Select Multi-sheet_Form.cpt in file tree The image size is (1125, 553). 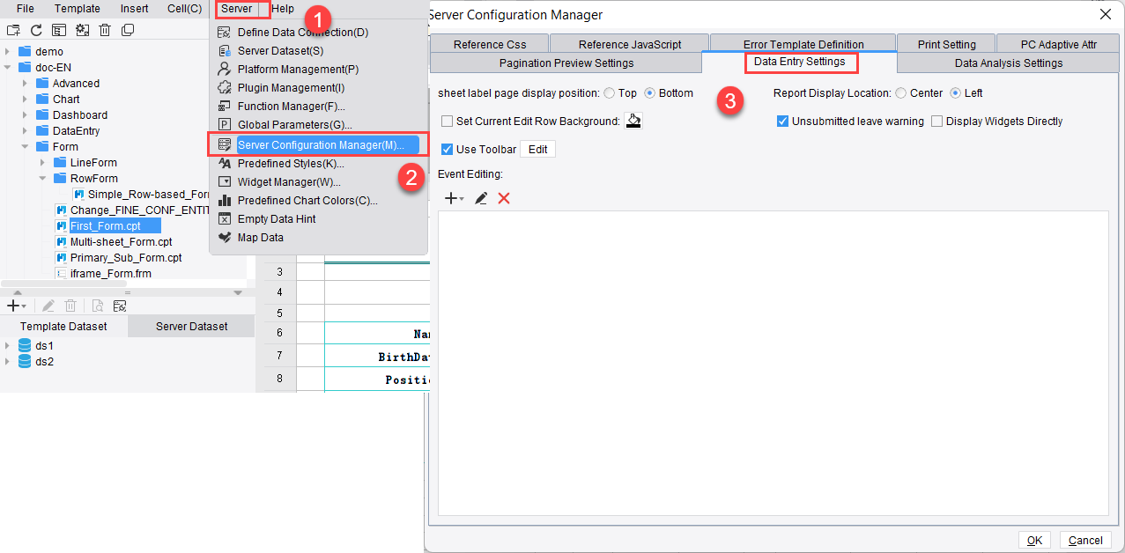point(121,242)
